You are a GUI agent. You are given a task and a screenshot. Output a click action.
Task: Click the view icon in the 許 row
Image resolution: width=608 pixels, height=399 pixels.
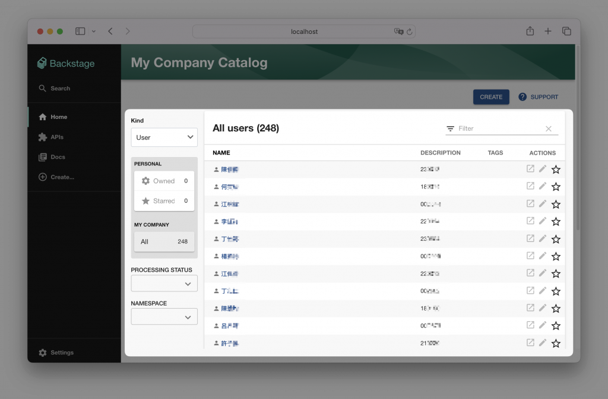(x=530, y=343)
